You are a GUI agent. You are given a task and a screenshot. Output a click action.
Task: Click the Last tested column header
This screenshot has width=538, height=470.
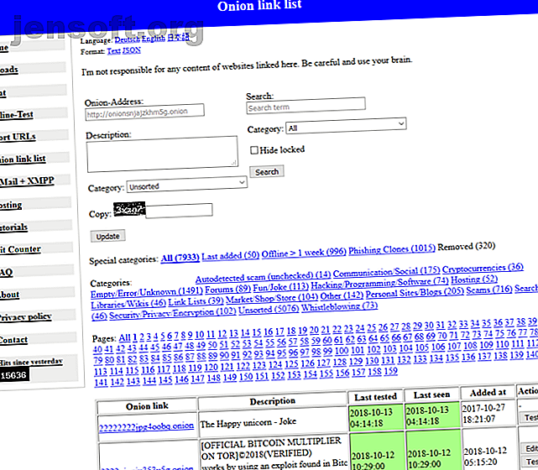pos(376,397)
